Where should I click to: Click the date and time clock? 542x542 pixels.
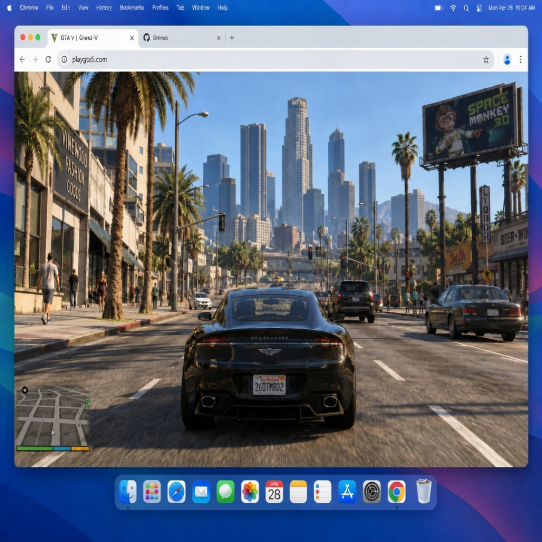(x=511, y=8)
